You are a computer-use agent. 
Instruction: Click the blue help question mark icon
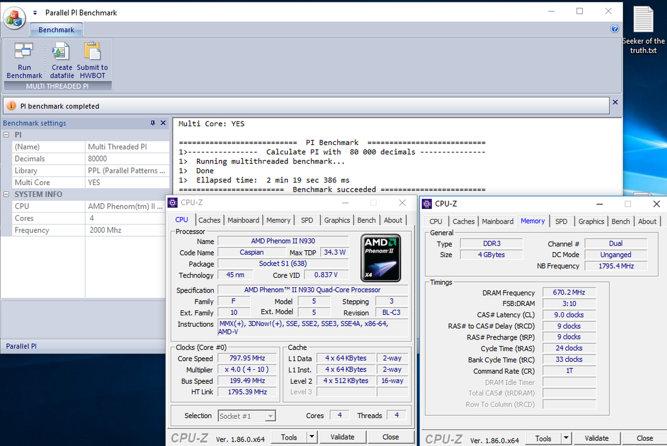[615, 28]
